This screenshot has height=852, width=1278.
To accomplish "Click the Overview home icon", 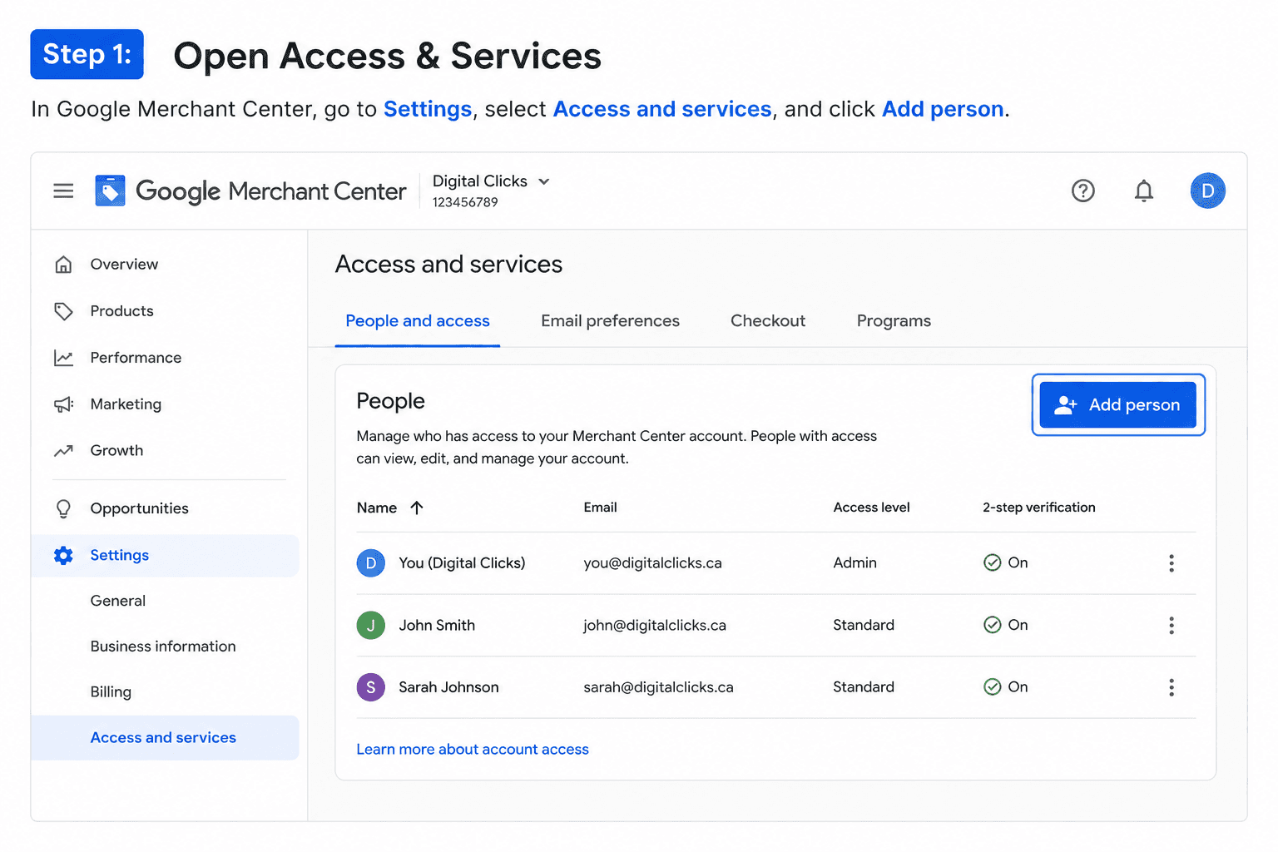I will pyautogui.click(x=63, y=265).
